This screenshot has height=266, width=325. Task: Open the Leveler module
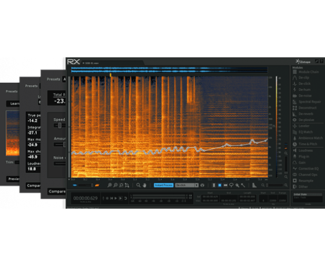pos(301,126)
